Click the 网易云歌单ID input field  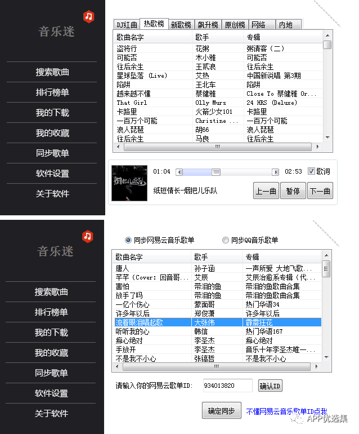pos(227,386)
